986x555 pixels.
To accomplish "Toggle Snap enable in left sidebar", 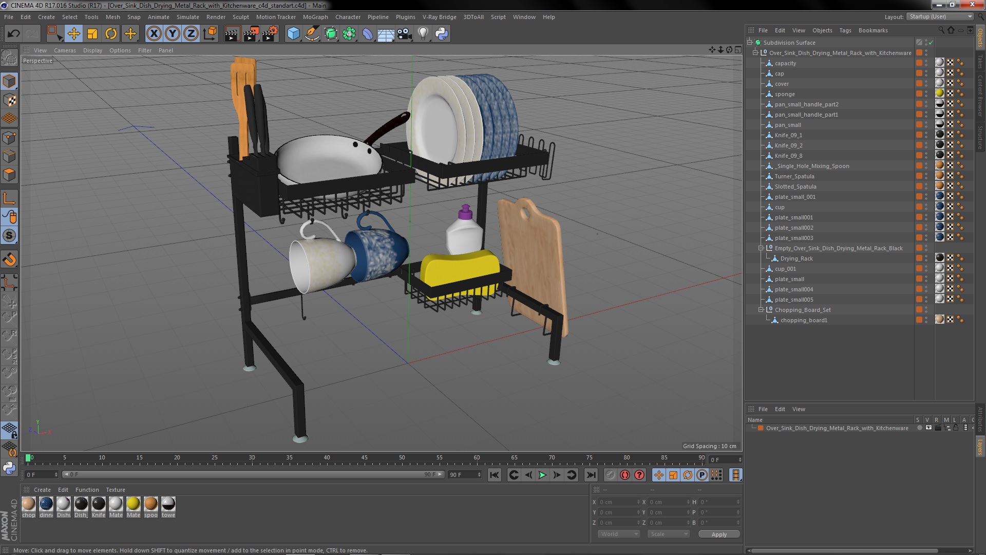I will [9, 236].
